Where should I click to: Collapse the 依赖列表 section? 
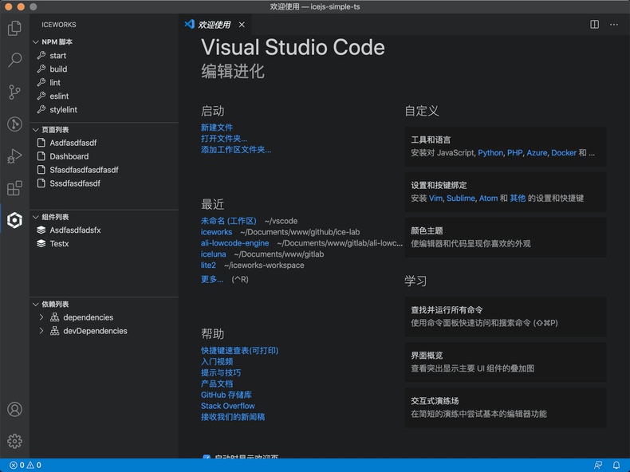pos(35,304)
